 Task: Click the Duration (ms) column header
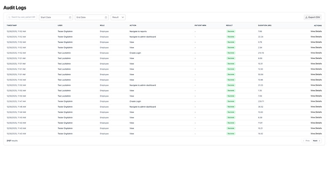point(265,25)
